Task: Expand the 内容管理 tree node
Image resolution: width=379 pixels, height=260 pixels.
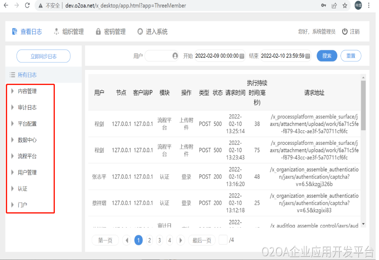Action: (x=13, y=91)
